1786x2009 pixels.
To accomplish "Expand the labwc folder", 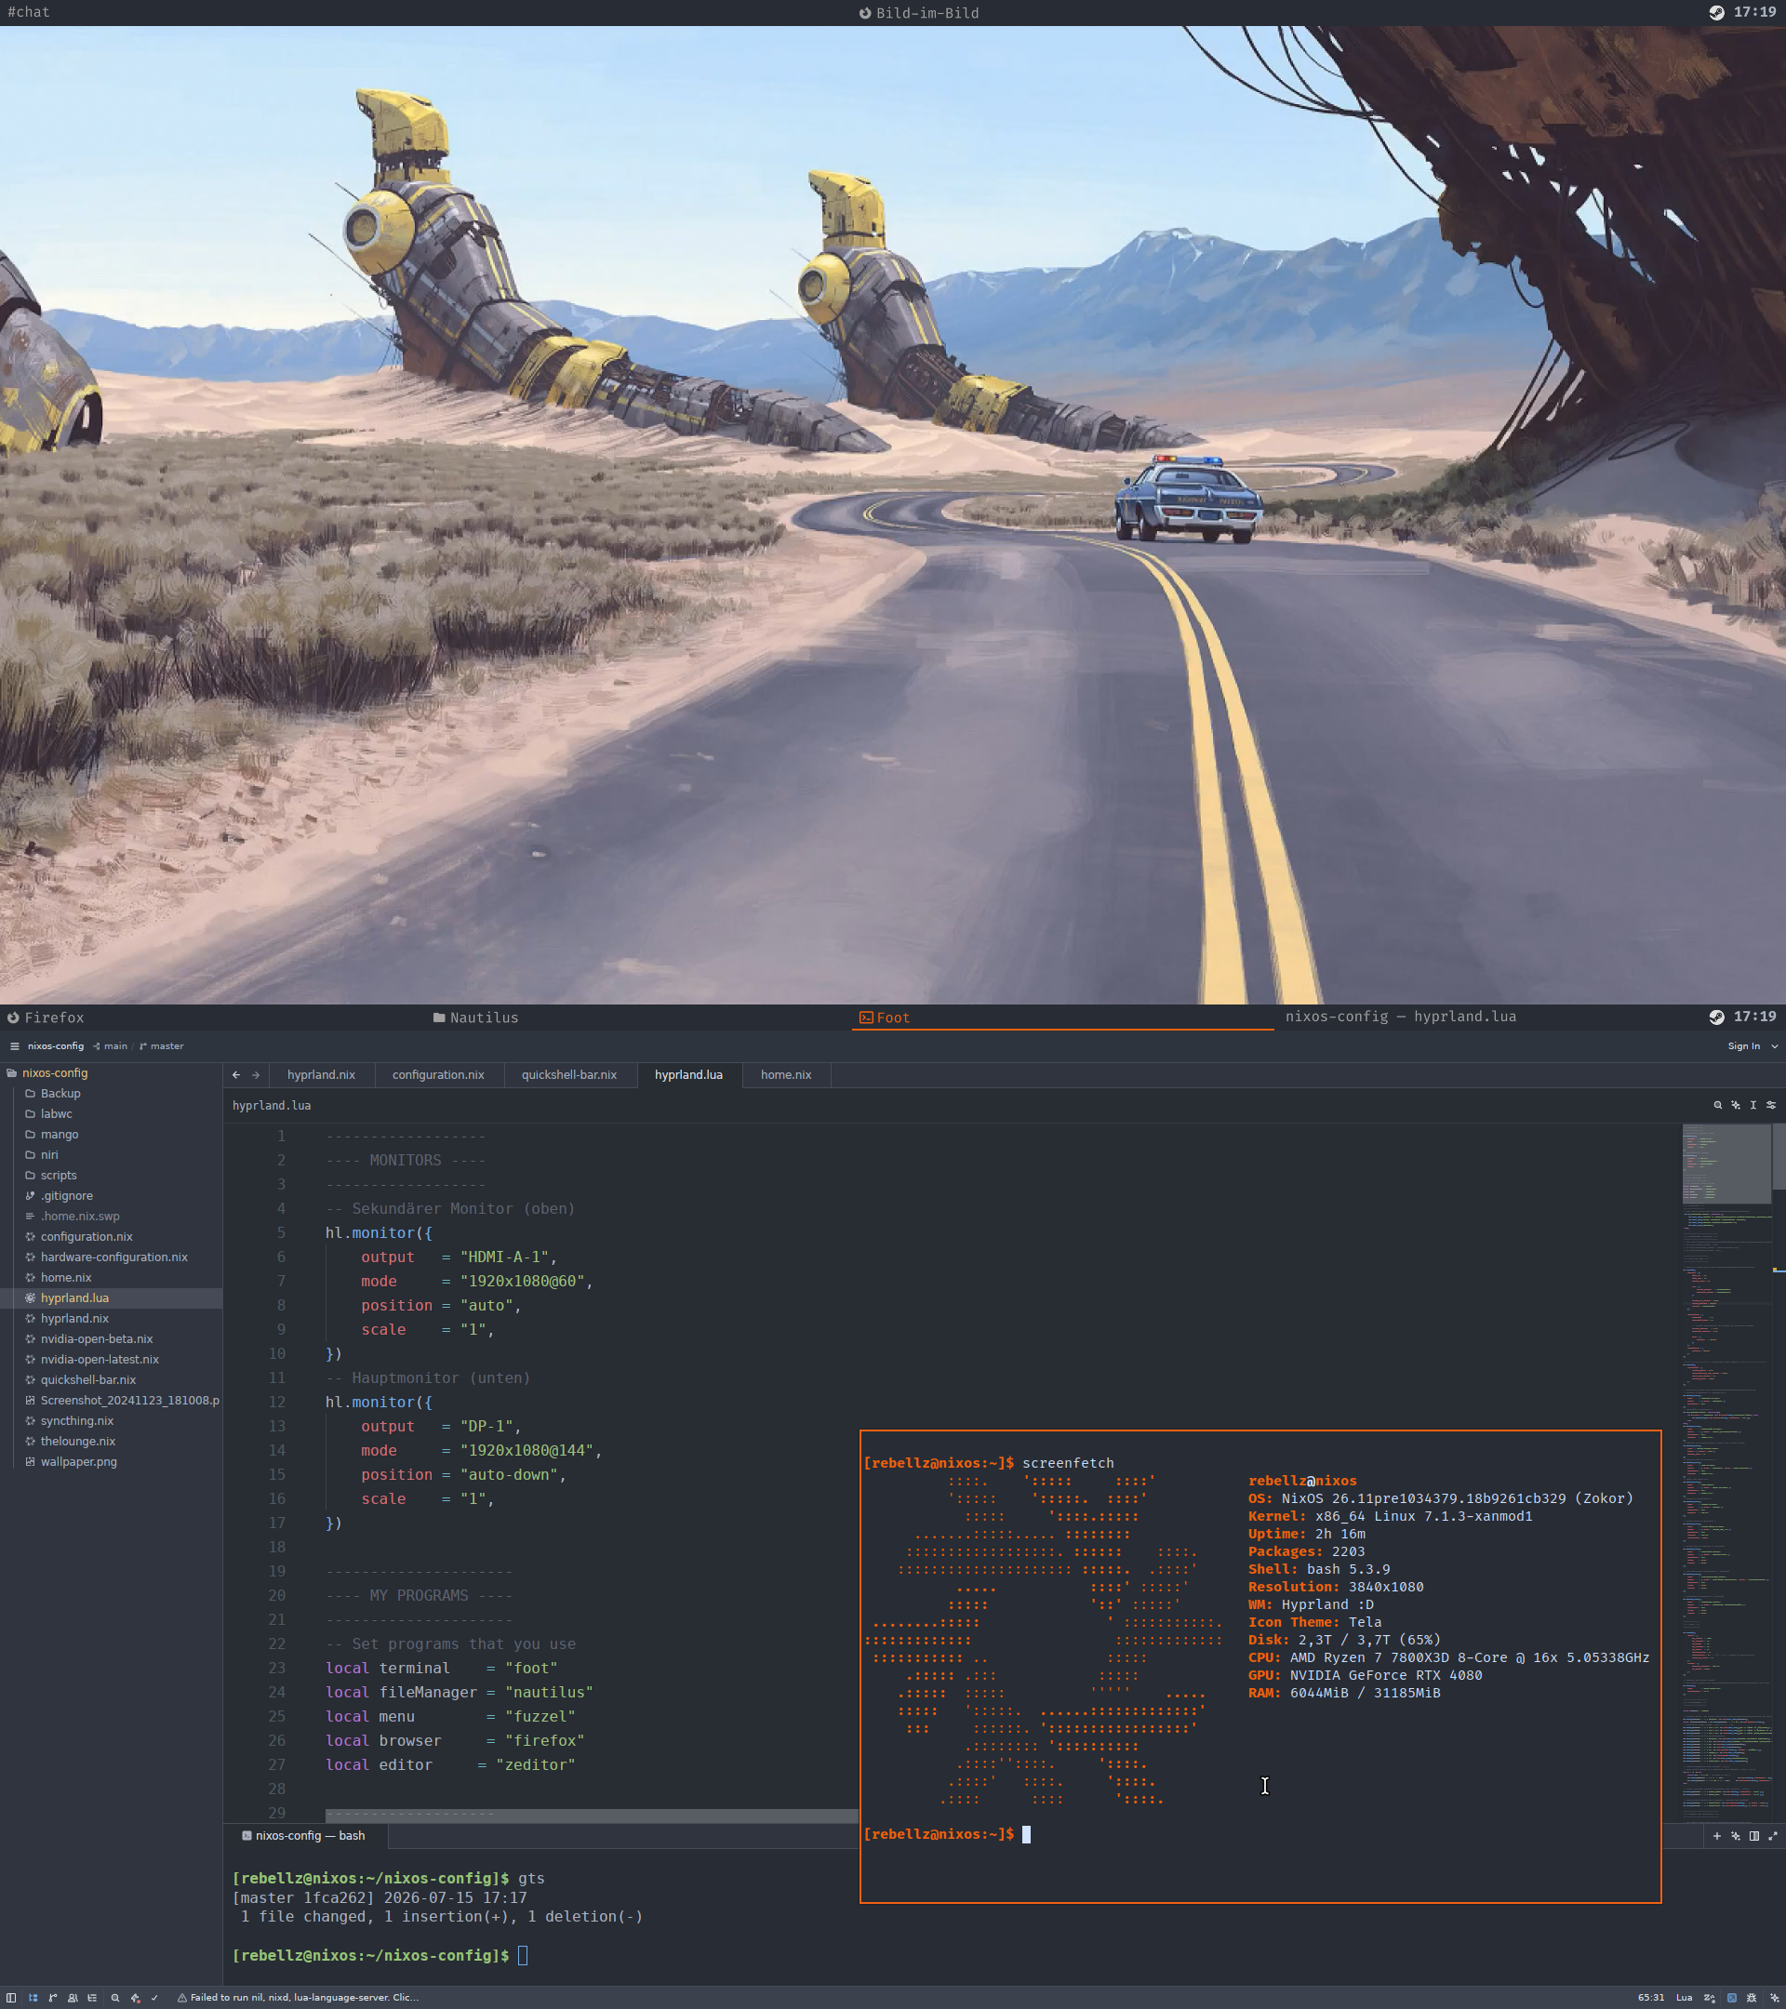I will pos(111,1113).
